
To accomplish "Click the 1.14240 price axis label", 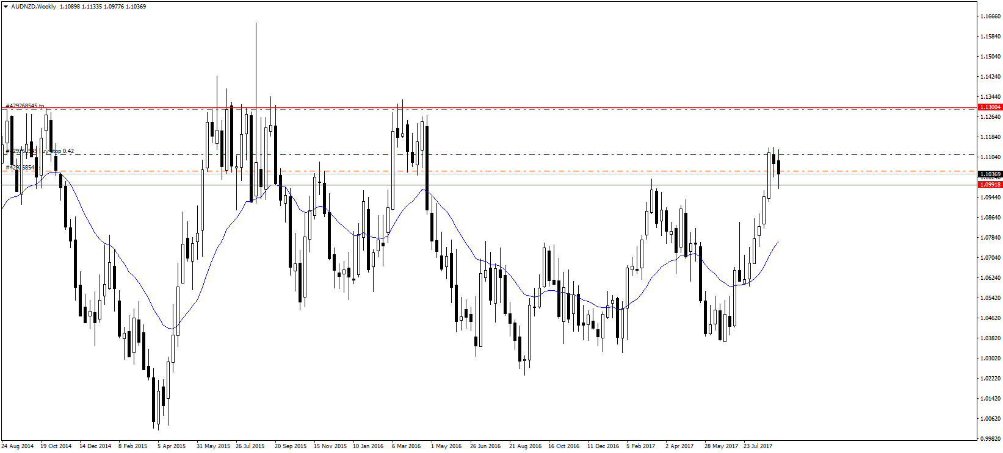I will point(990,77).
